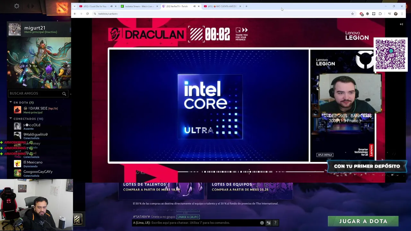Click the DARK SIDE friend avatar
This screenshot has width=411, height=231.
point(17,110)
